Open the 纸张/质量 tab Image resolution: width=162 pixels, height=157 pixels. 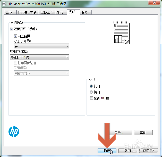(x=47, y=12)
